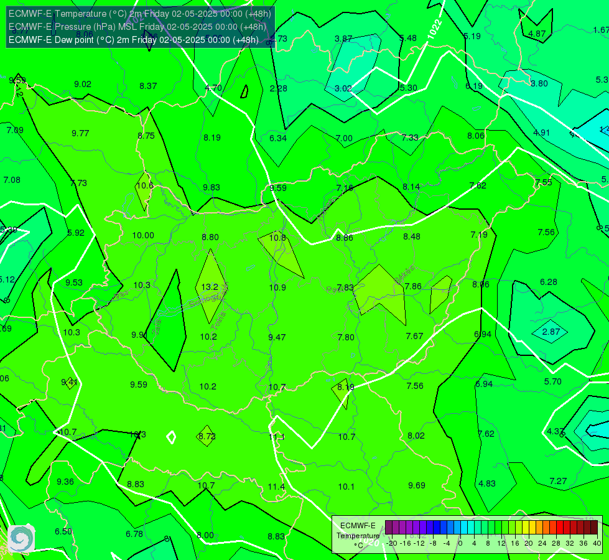
Task: Click the 7.67 temperature value
Action: 414,336
